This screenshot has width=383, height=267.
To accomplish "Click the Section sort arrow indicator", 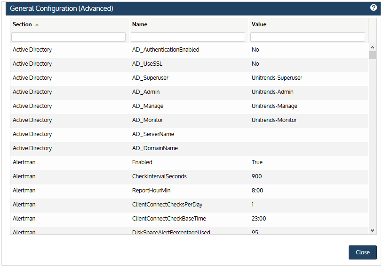I will 37,24.
